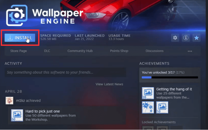This screenshot has width=208, height=130.
Task: Open the Achievements section header
Action: [154, 63]
